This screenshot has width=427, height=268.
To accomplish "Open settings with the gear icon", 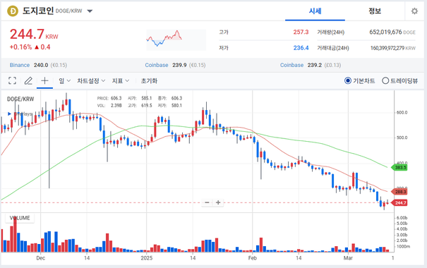I will coord(414,11).
